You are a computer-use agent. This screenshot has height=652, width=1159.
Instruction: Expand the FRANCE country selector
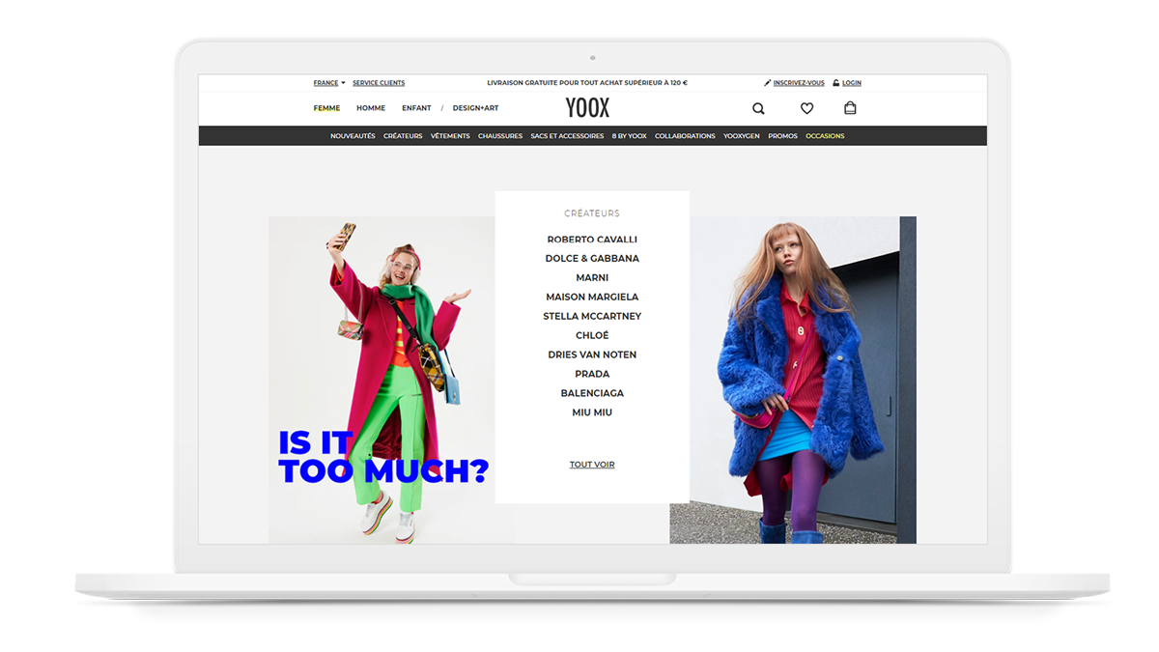326,82
